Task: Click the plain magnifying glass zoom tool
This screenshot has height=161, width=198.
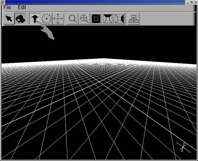Action: click(73, 18)
